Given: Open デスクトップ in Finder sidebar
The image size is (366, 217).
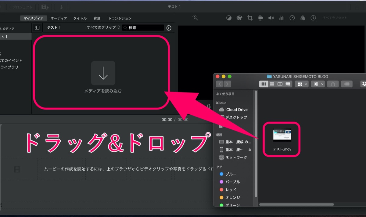Looking at the screenshot, I should [x=233, y=117].
